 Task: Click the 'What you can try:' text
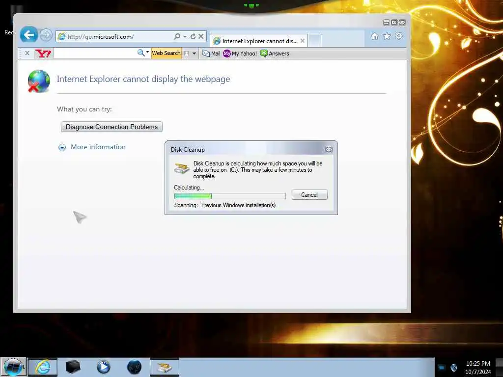point(84,109)
